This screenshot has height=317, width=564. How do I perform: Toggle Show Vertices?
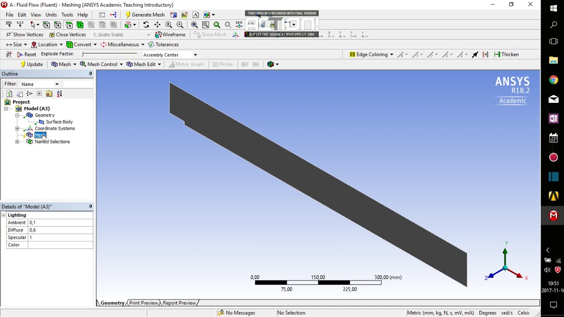(25, 35)
